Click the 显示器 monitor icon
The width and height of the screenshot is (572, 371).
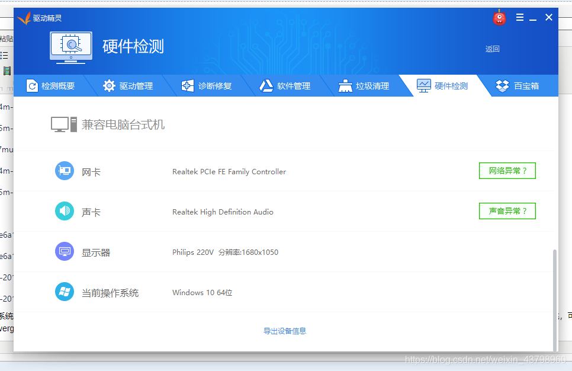[65, 252]
